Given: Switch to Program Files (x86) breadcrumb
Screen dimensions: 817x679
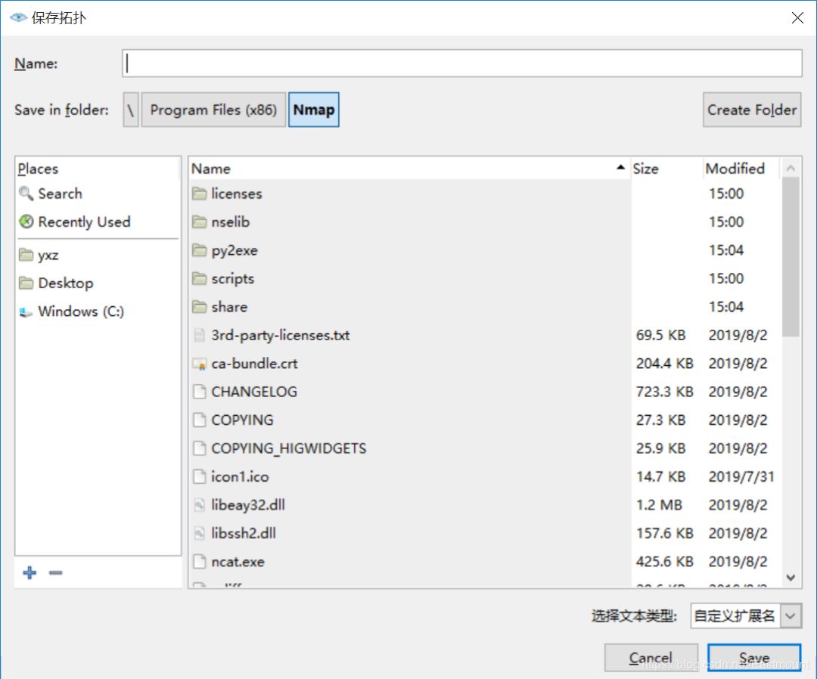Looking at the screenshot, I should tap(213, 110).
